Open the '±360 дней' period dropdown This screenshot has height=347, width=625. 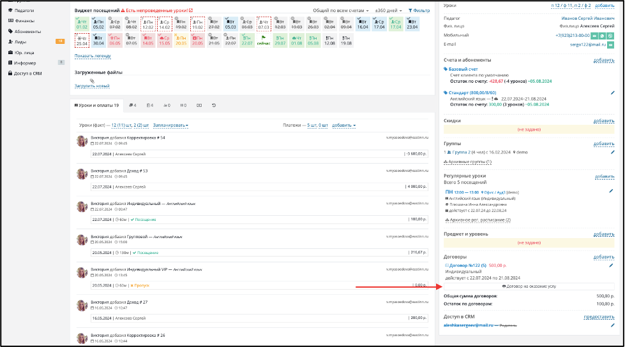(388, 11)
